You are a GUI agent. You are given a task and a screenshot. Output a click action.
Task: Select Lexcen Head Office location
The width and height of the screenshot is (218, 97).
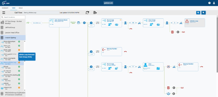(13, 33)
